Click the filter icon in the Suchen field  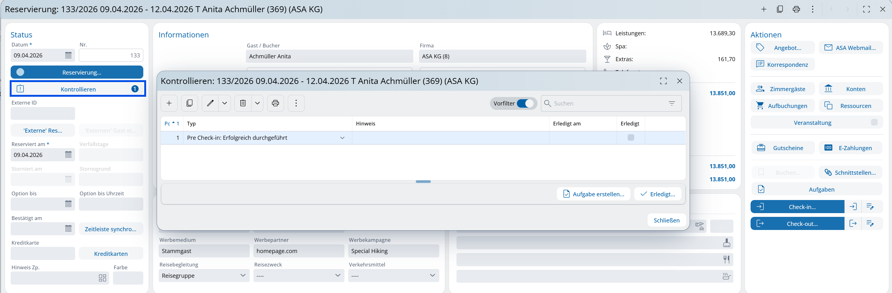click(x=671, y=103)
